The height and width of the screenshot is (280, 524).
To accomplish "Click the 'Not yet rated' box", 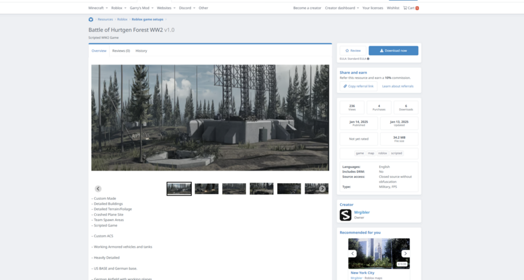I will pos(358,139).
